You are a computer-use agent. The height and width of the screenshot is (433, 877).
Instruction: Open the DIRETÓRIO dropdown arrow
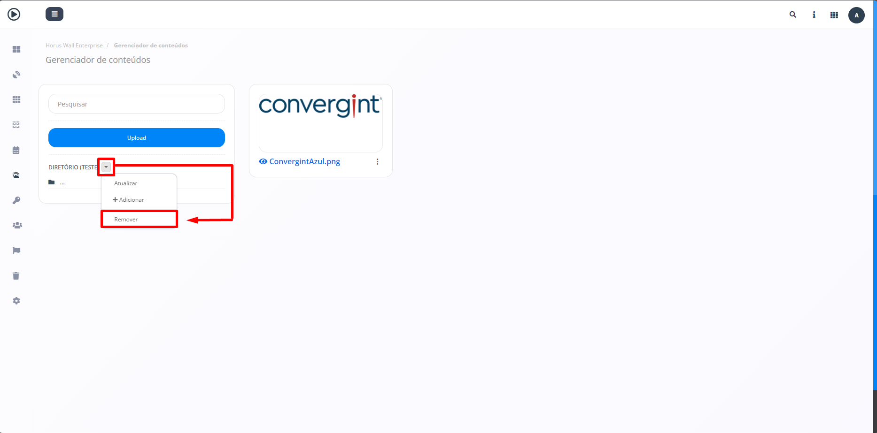pos(106,167)
